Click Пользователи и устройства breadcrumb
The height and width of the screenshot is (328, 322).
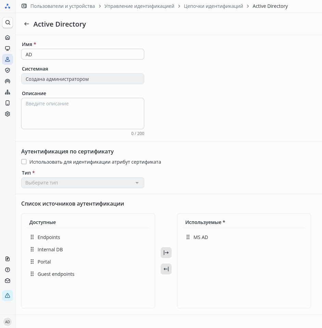63,6
